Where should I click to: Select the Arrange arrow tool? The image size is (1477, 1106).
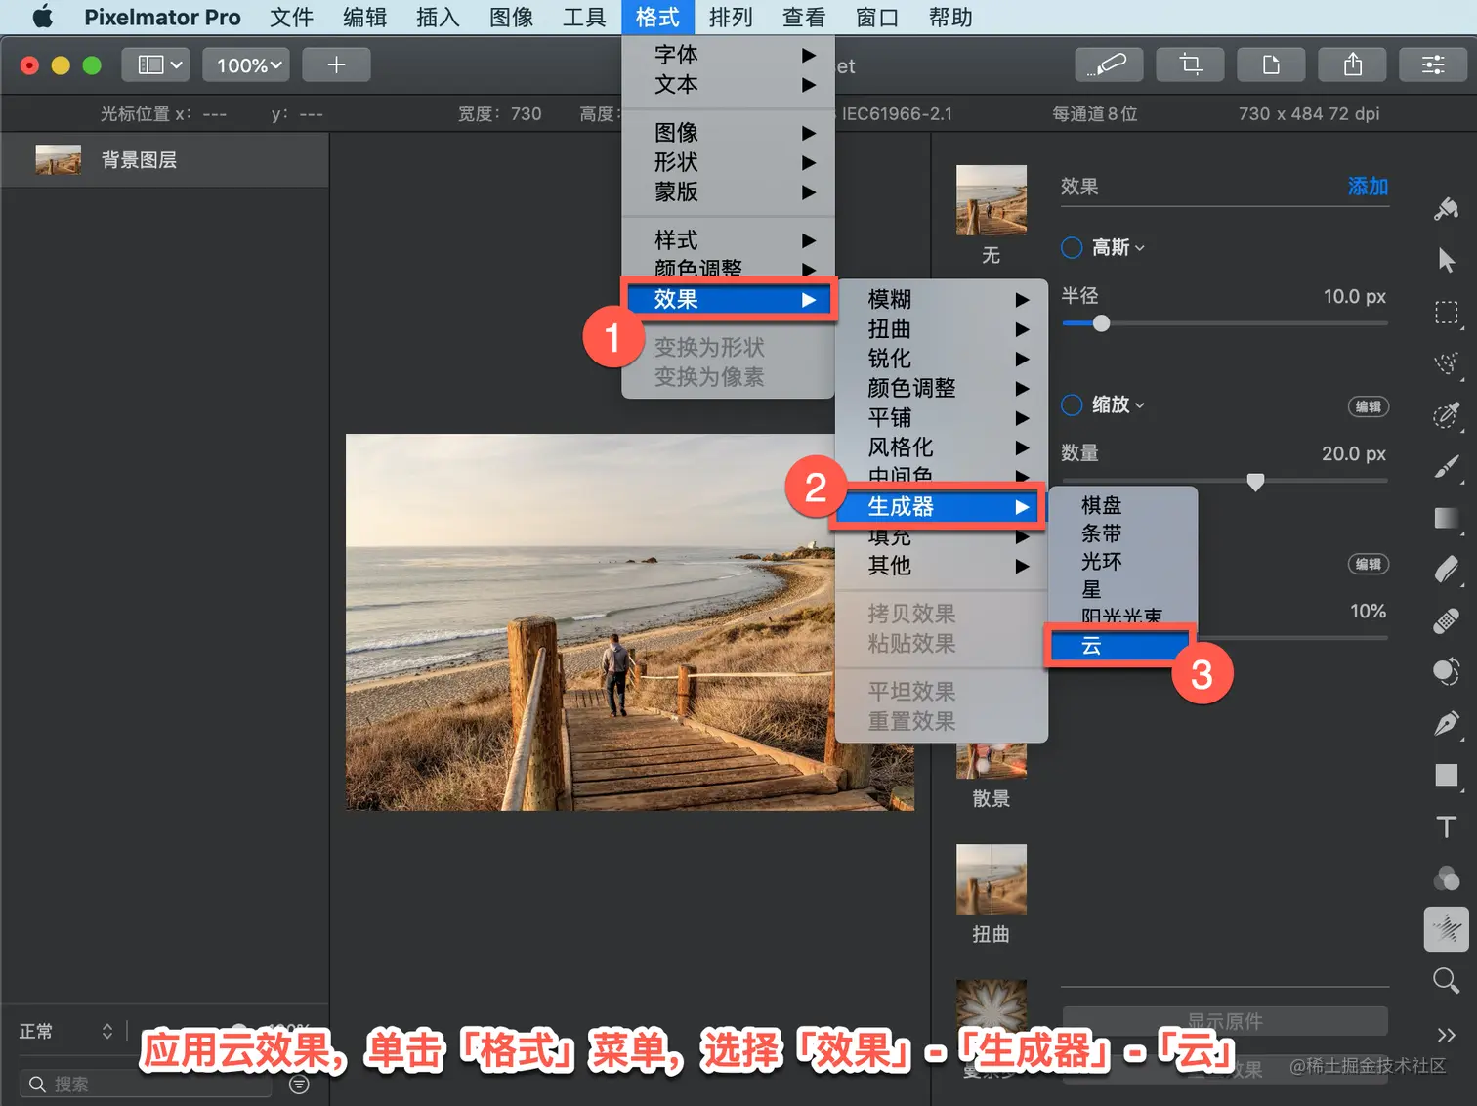[1447, 260]
